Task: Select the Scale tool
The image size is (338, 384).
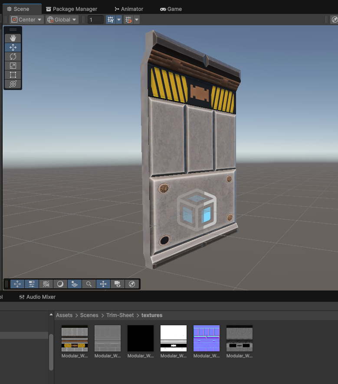Action: pos(13,66)
